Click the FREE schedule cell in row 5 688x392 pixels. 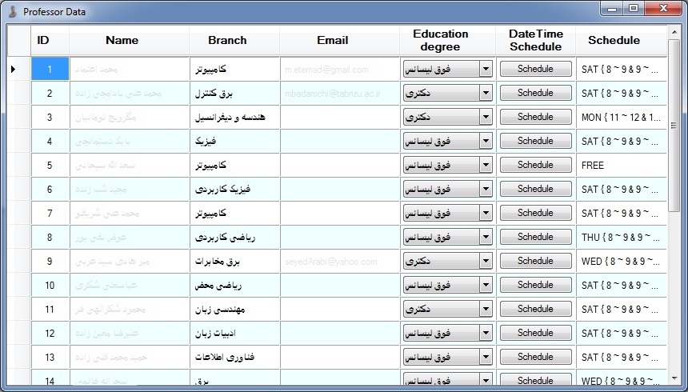(x=621, y=165)
